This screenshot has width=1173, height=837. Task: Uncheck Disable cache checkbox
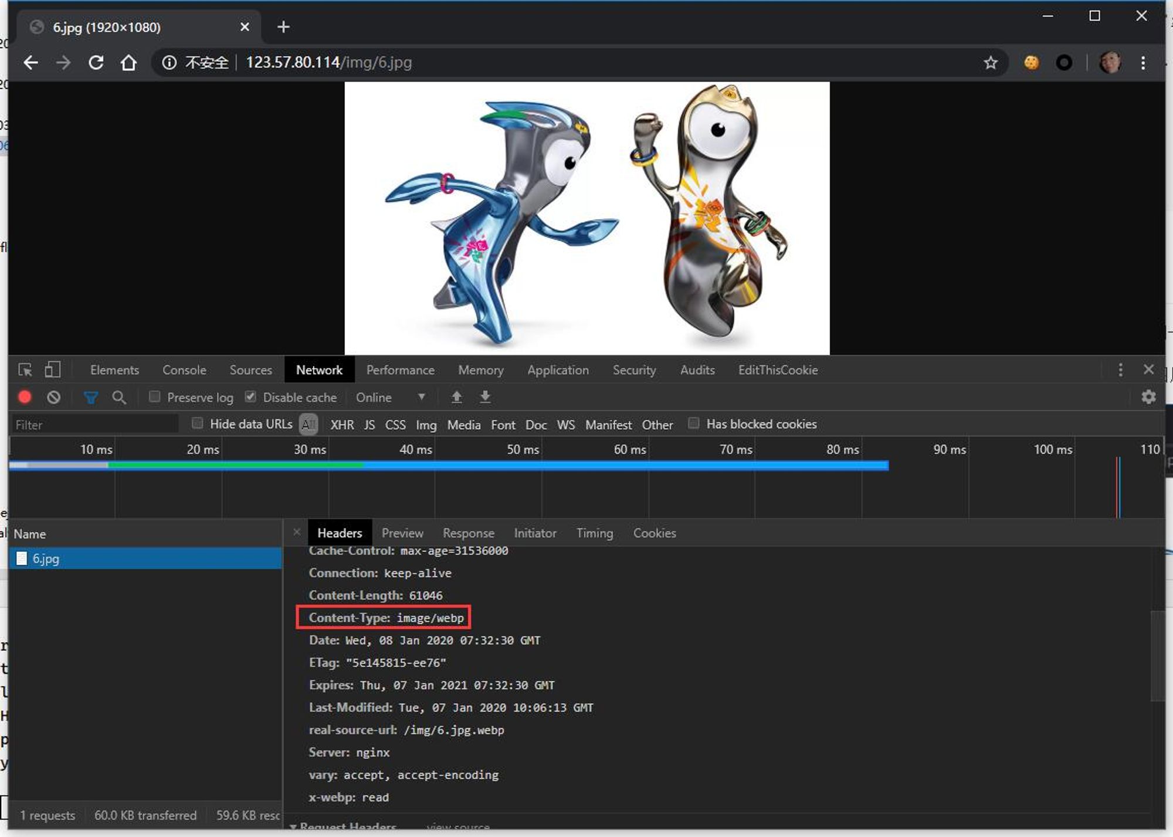pos(250,397)
